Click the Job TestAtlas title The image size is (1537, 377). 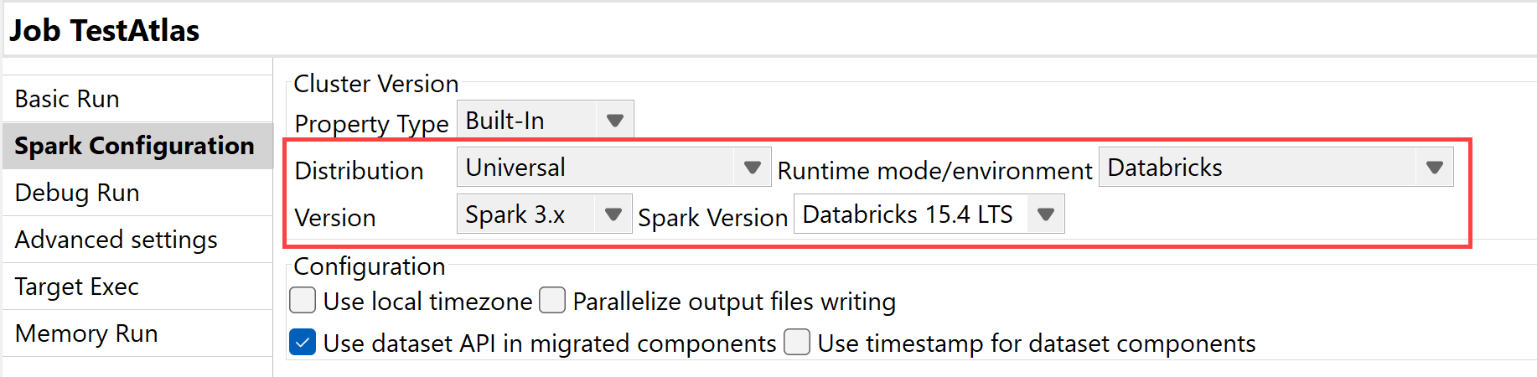point(105,31)
